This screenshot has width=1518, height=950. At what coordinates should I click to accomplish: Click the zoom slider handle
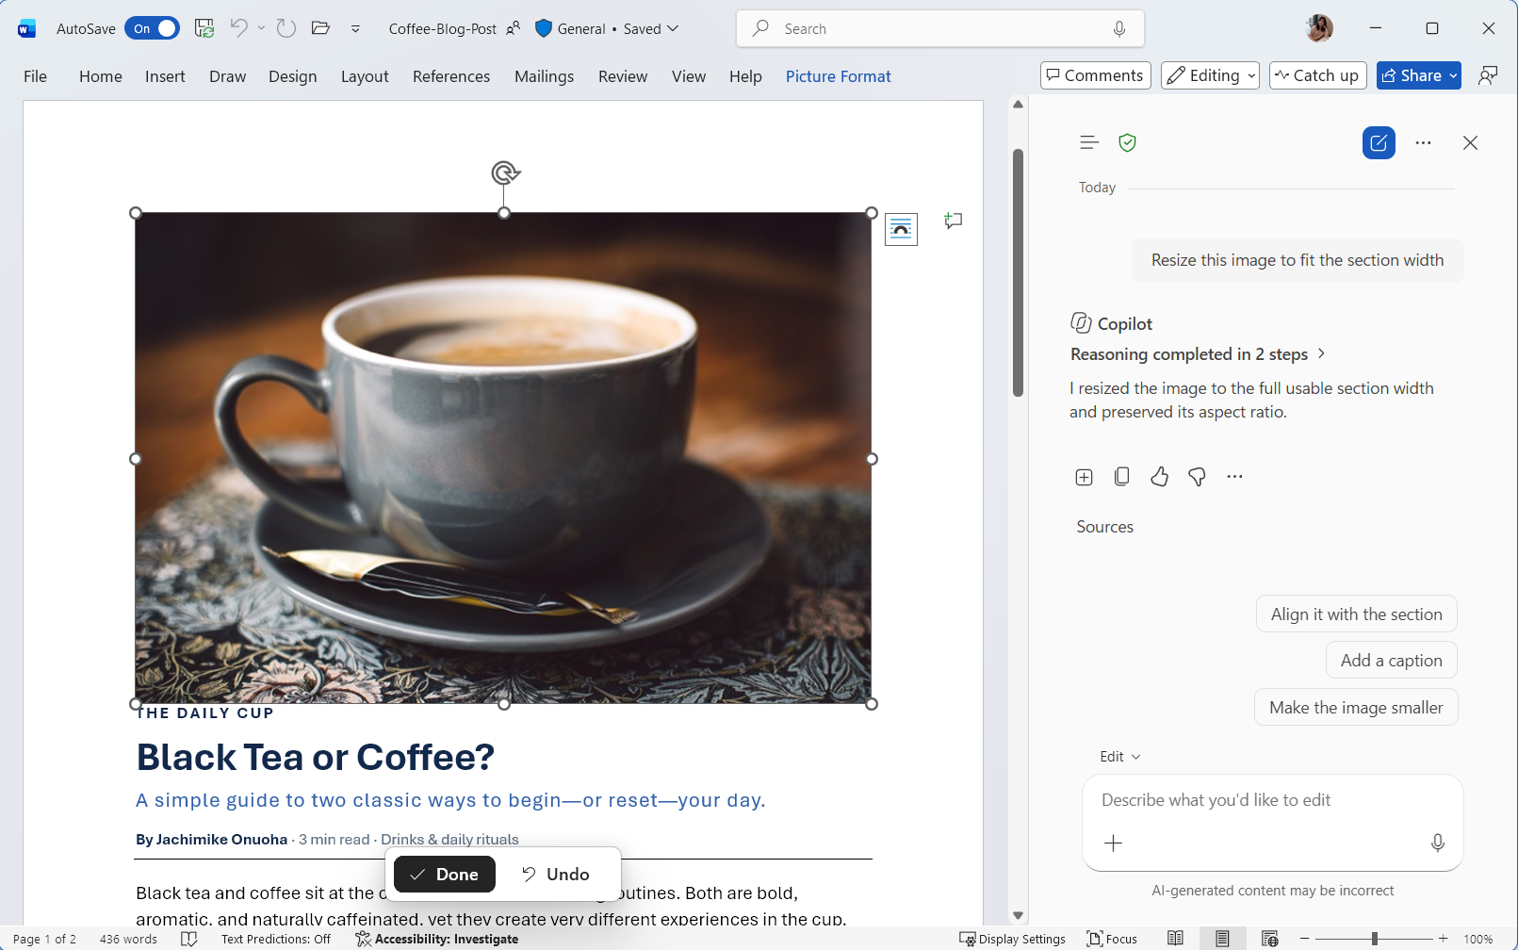point(1375,939)
